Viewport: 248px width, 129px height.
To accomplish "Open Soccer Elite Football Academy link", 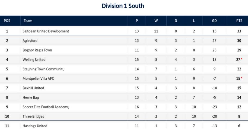I will 46,107.
